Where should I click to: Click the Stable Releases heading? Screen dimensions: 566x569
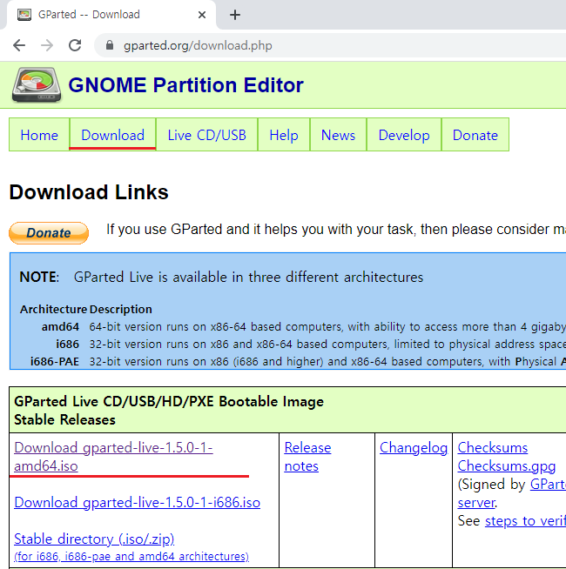[x=64, y=420]
